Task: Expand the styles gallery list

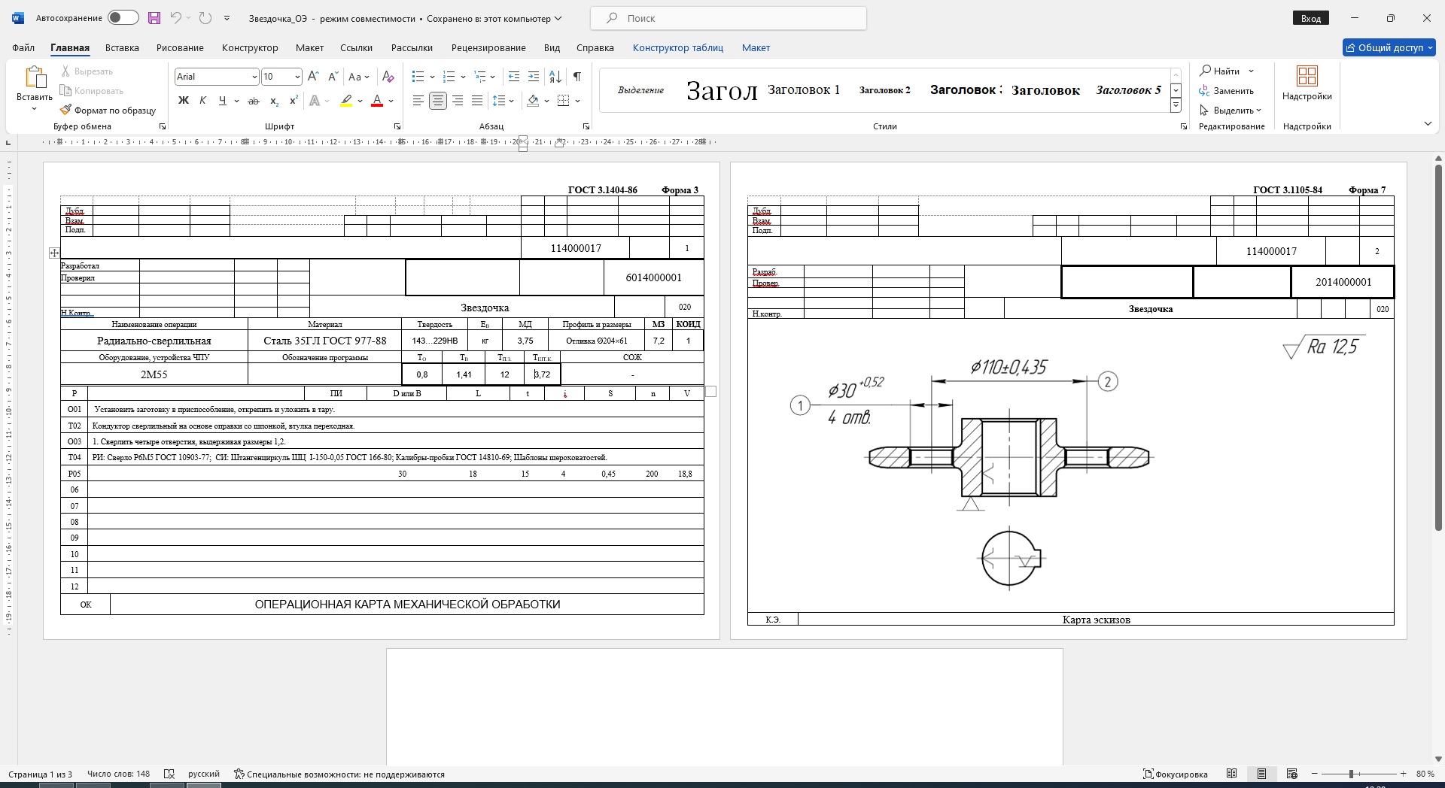Action: 1176,106
